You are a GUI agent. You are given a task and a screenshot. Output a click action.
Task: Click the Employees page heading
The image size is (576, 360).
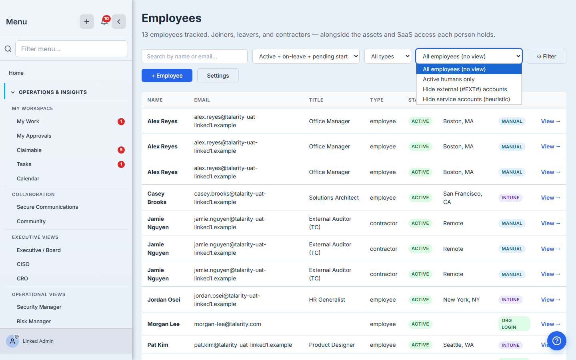172,18
